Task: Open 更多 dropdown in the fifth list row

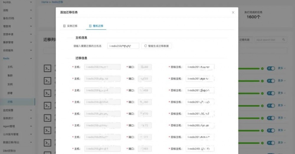Action: pos(282,118)
